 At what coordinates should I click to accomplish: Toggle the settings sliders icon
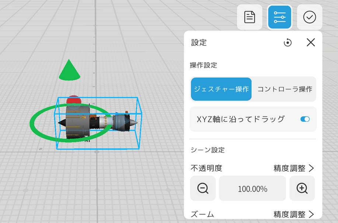click(x=280, y=17)
